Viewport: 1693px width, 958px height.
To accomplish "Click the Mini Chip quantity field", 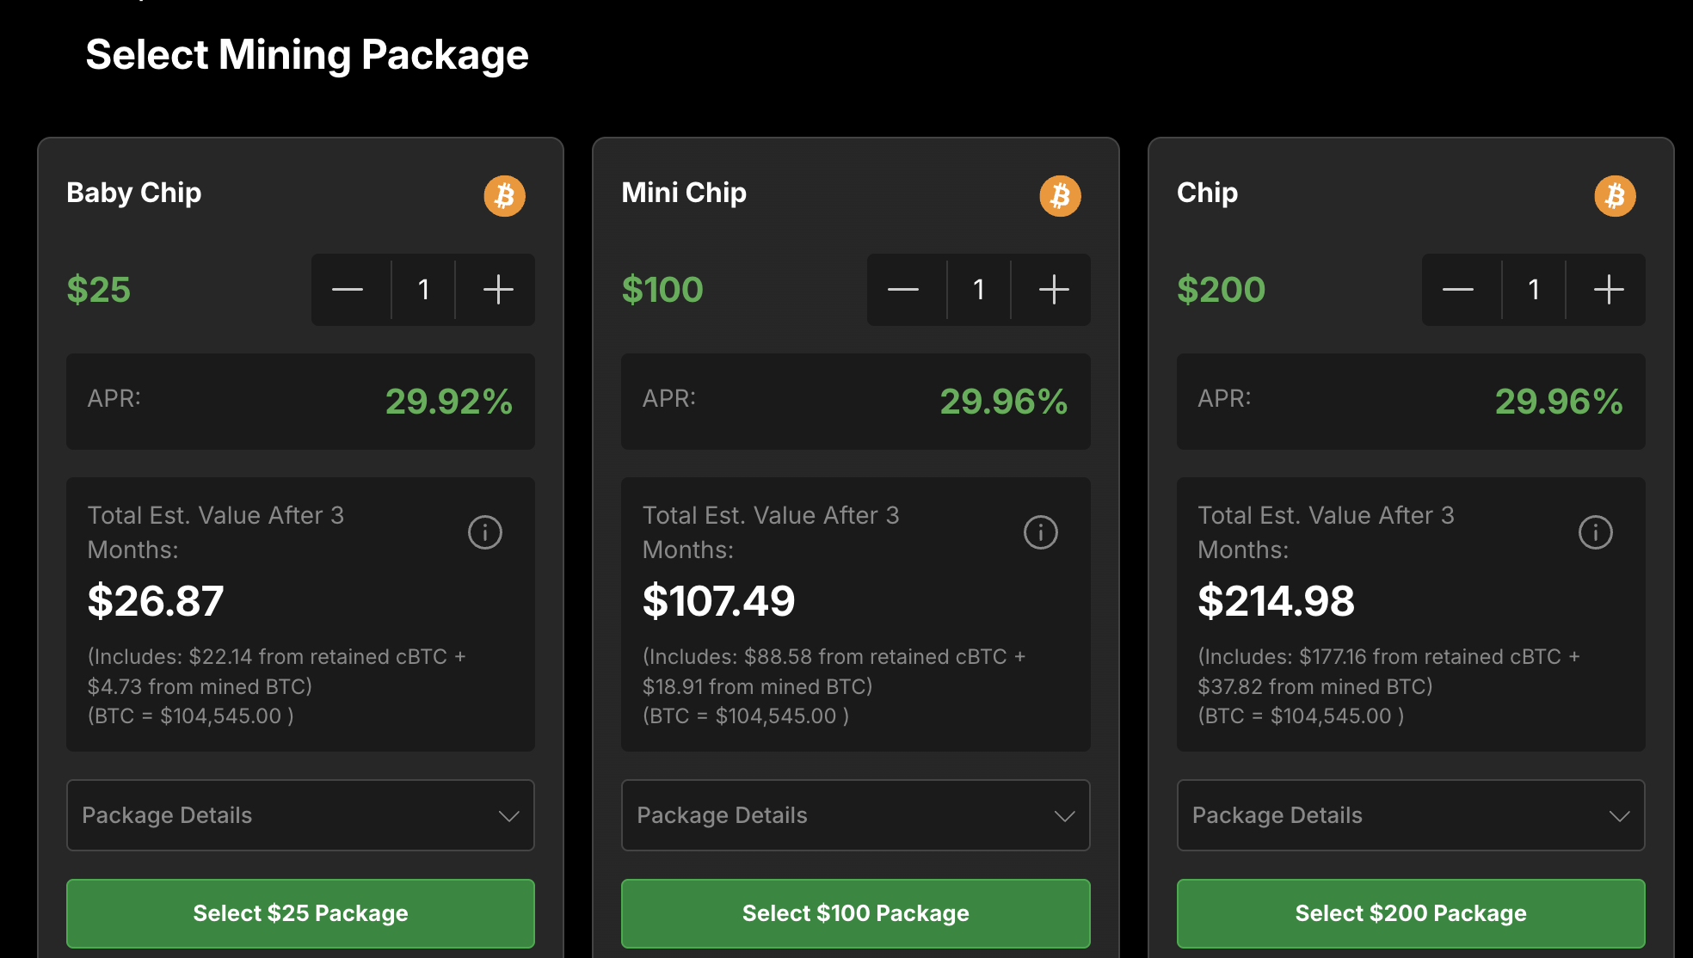I will tap(978, 290).
